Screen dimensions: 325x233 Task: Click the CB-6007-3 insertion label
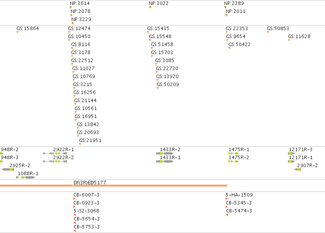pos(86,195)
